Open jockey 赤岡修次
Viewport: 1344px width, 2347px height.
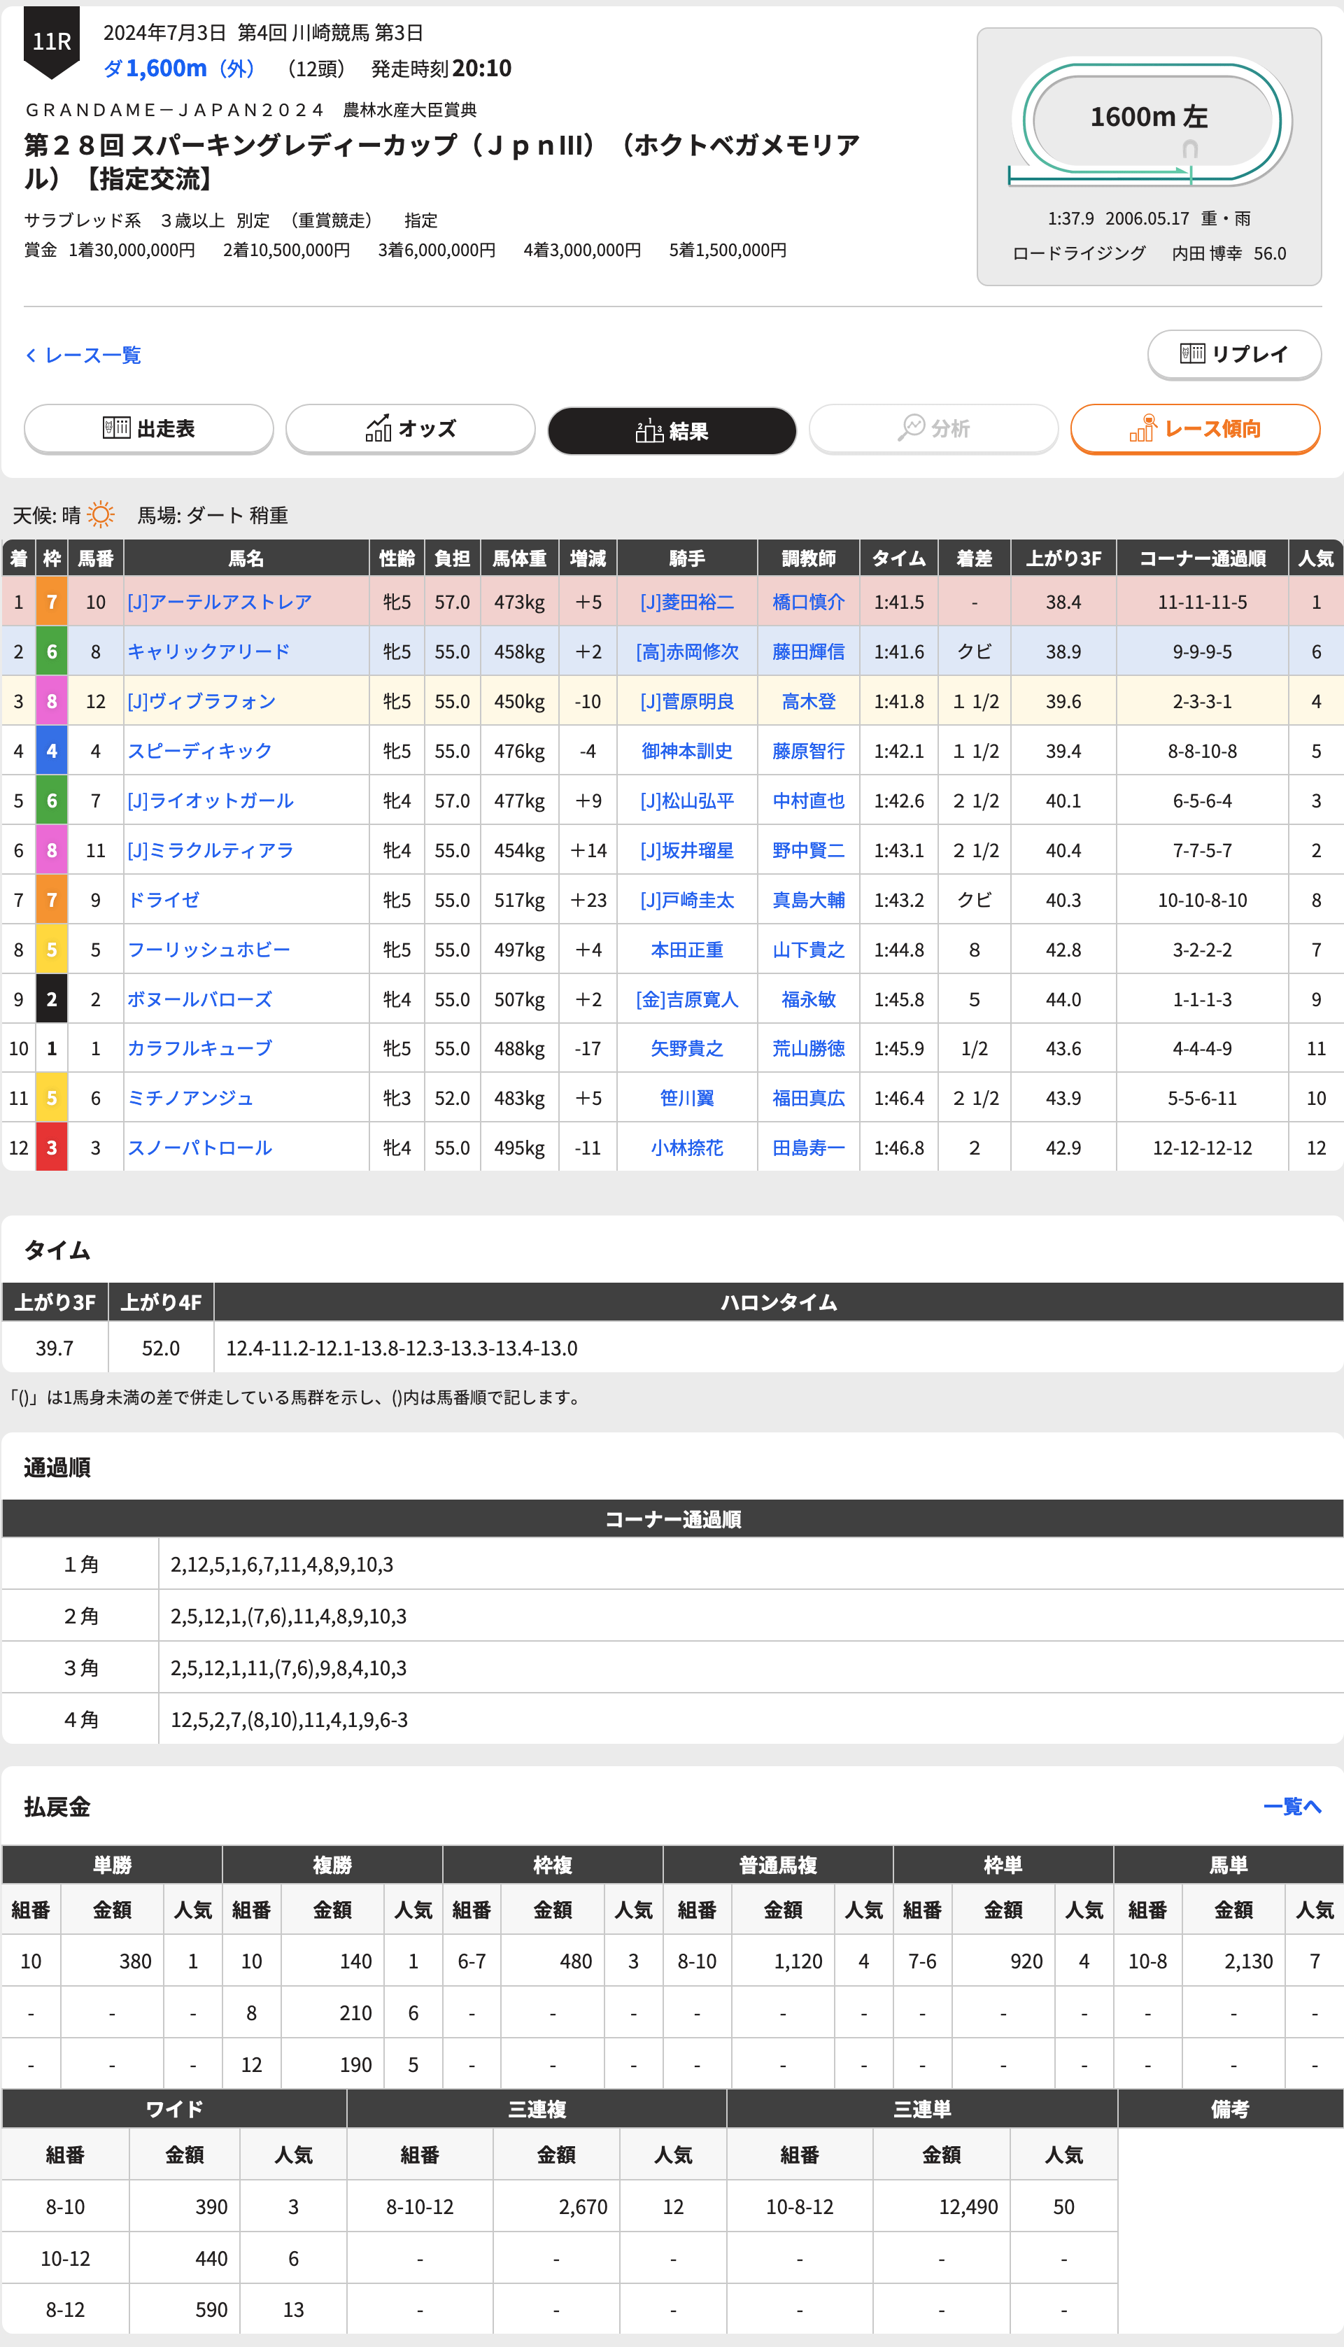pyautogui.click(x=687, y=652)
